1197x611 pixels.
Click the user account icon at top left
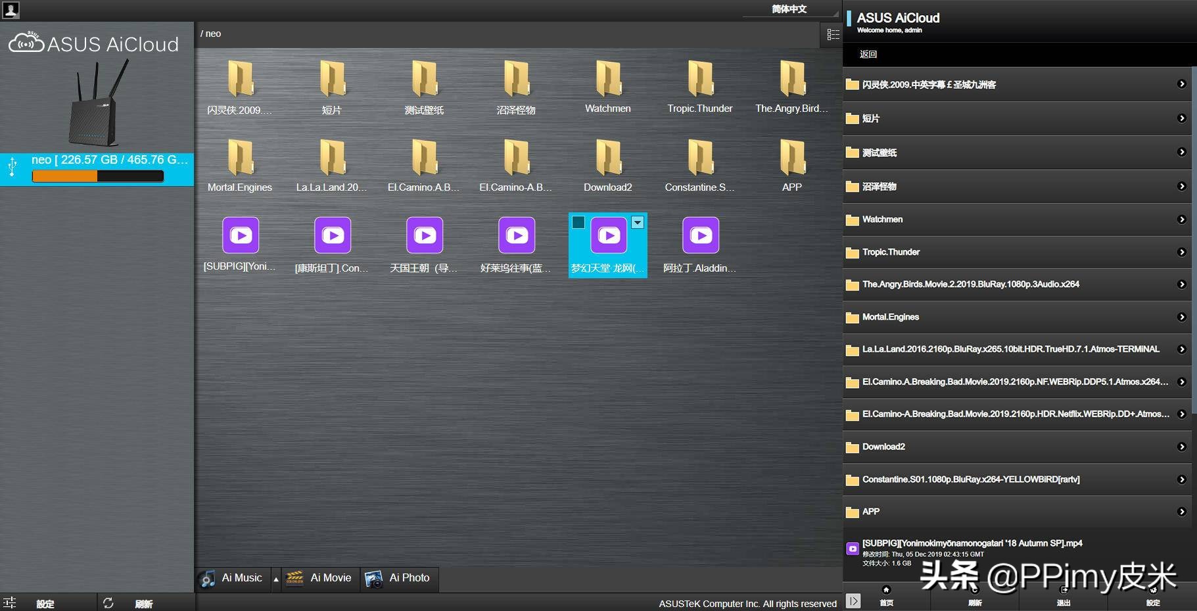click(11, 9)
